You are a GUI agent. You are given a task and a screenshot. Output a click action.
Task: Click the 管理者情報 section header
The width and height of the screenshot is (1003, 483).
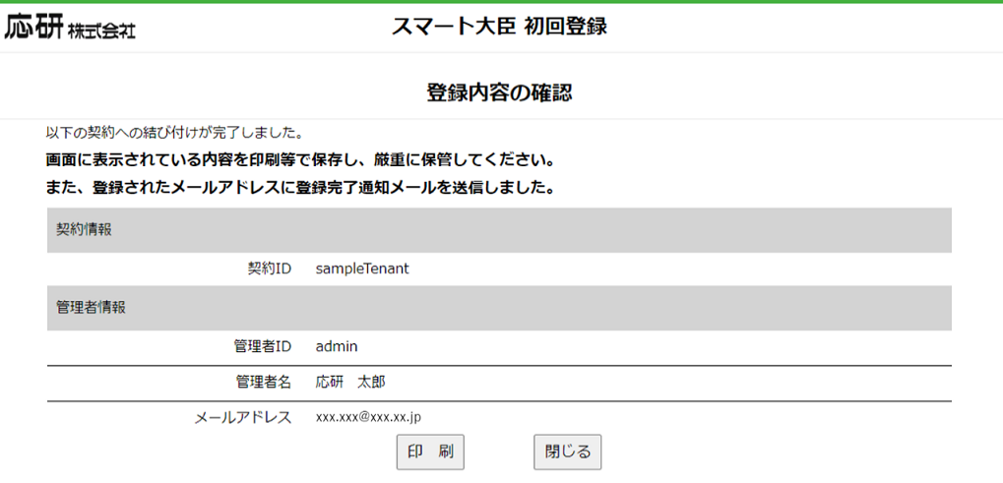click(499, 308)
